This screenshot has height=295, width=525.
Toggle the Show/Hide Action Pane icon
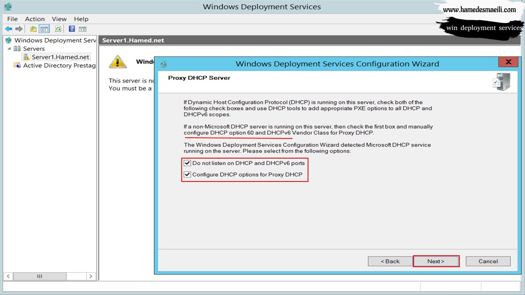point(82,29)
